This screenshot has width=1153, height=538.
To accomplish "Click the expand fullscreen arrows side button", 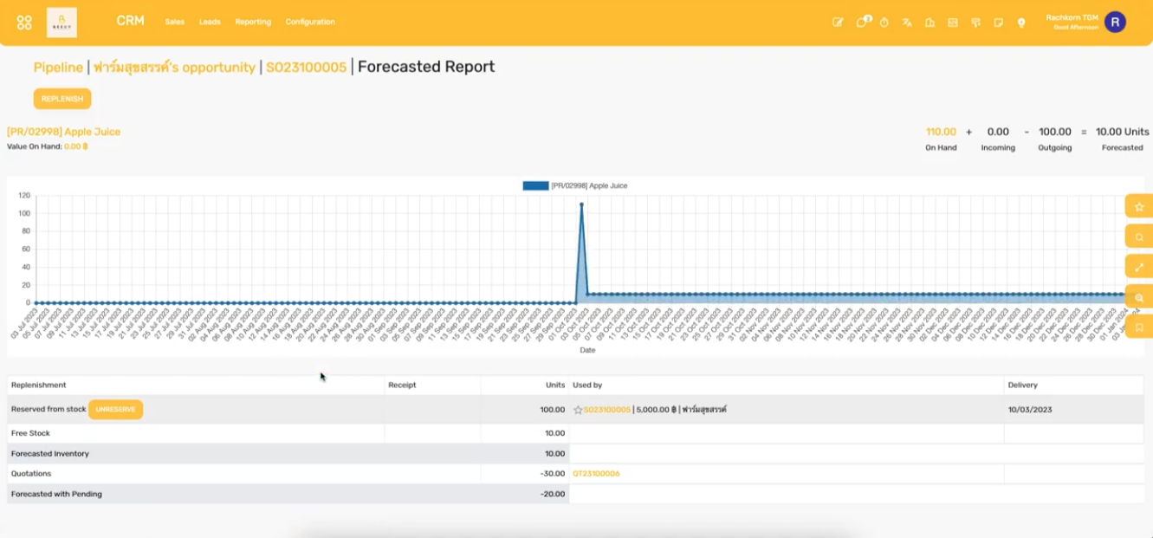I will [x=1138, y=267].
